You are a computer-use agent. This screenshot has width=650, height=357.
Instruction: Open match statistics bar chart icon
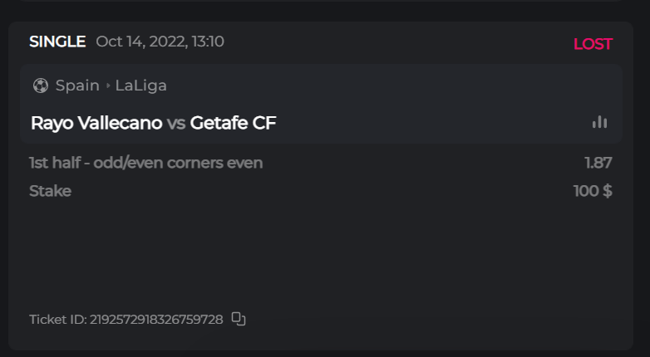coord(599,123)
